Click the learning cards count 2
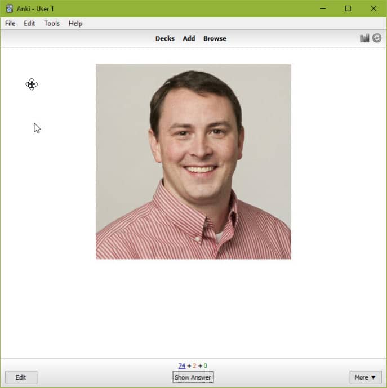Viewport: 387px width, 388px height. click(x=194, y=365)
